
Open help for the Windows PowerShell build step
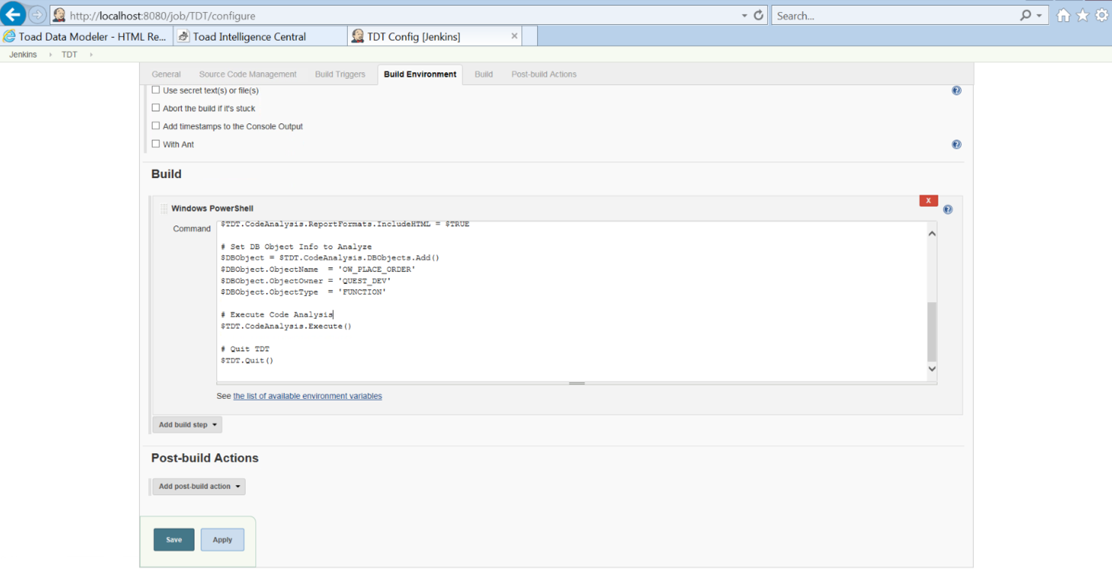(947, 209)
